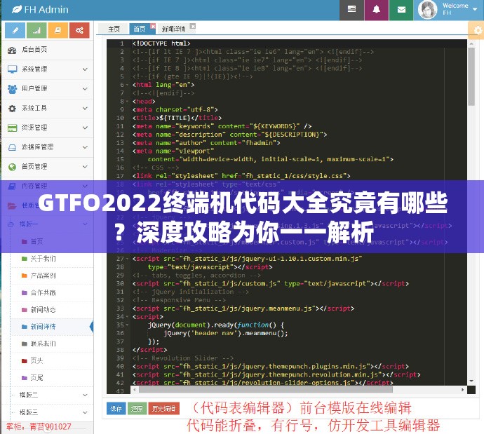The height and width of the screenshot is (434, 484).
Task: Switch to the 新闻详情 tab
Action: click(x=173, y=29)
